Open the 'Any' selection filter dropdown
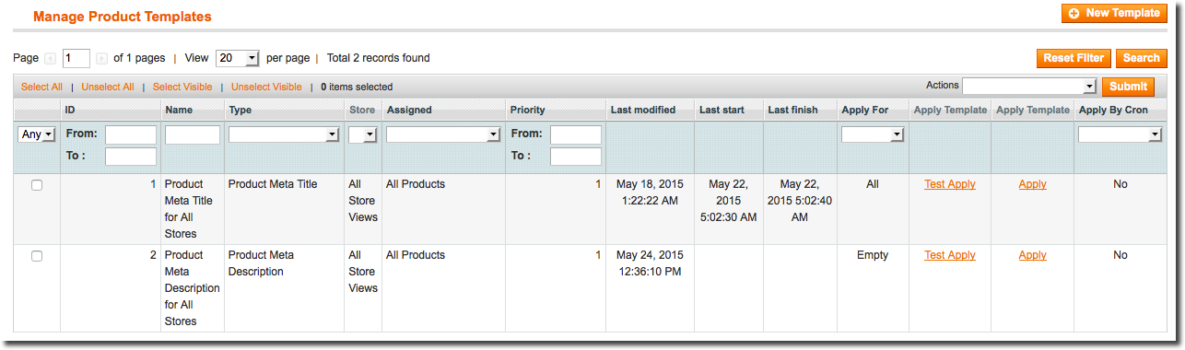 pos(37,134)
